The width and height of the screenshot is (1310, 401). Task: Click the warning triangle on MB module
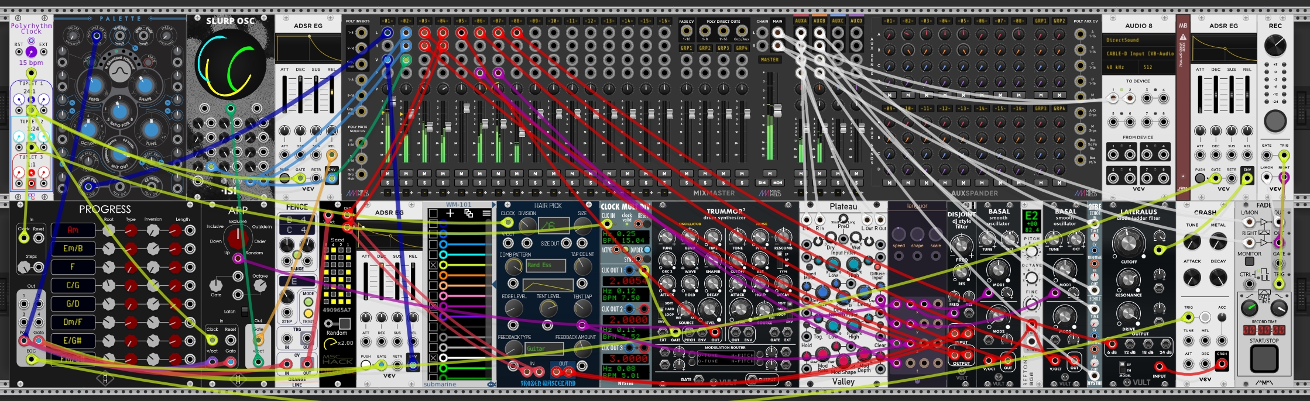(1183, 37)
